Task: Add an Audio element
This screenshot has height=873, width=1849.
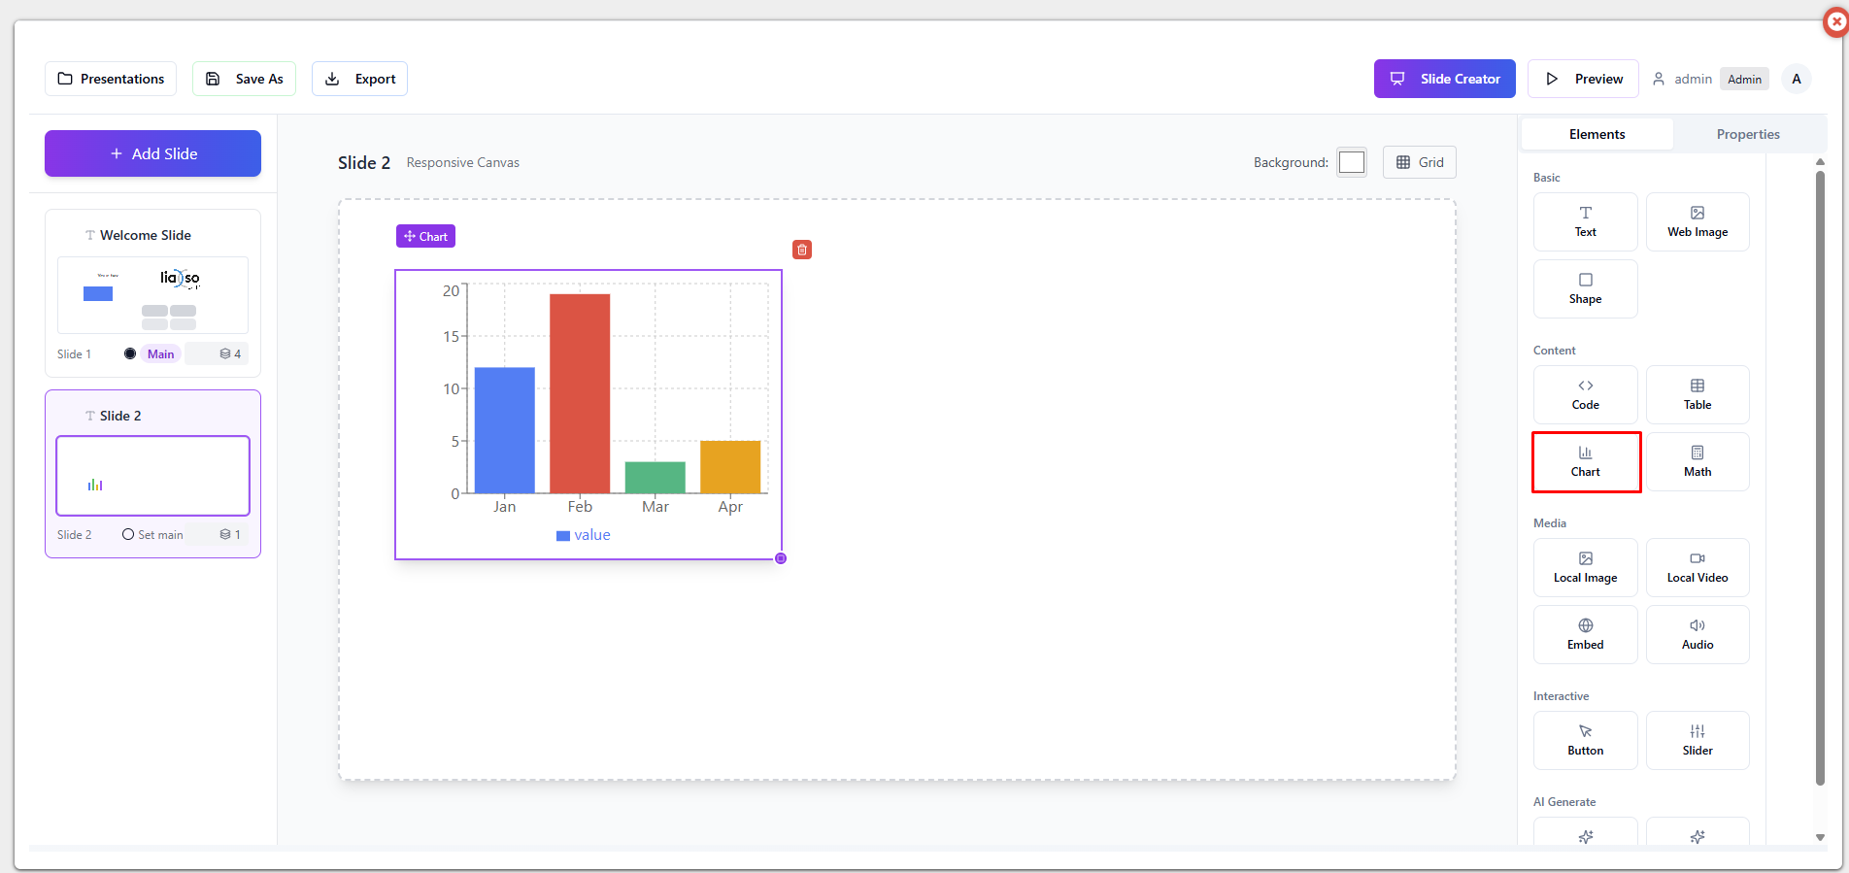Action: pos(1697,634)
